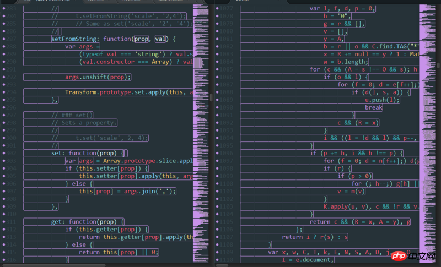Viewport: 441px width, 267px height.
Task: Click the left pane's vertical scrollbar handle
Action: pos(211,97)
